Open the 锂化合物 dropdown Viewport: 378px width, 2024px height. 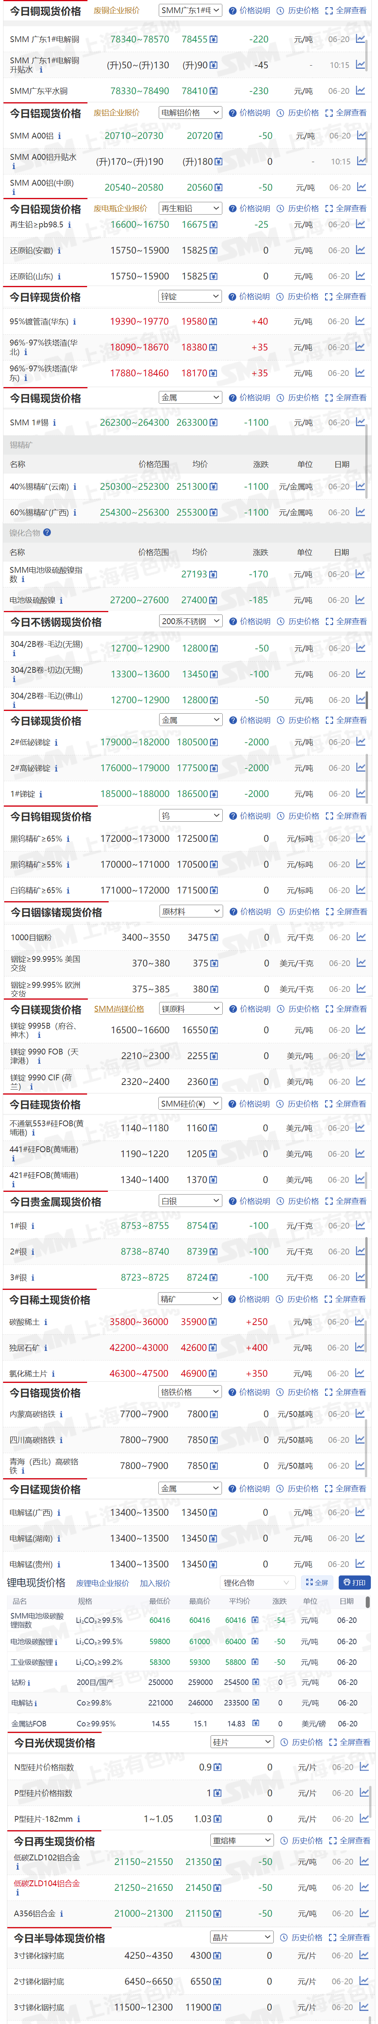pos(257,1582)
